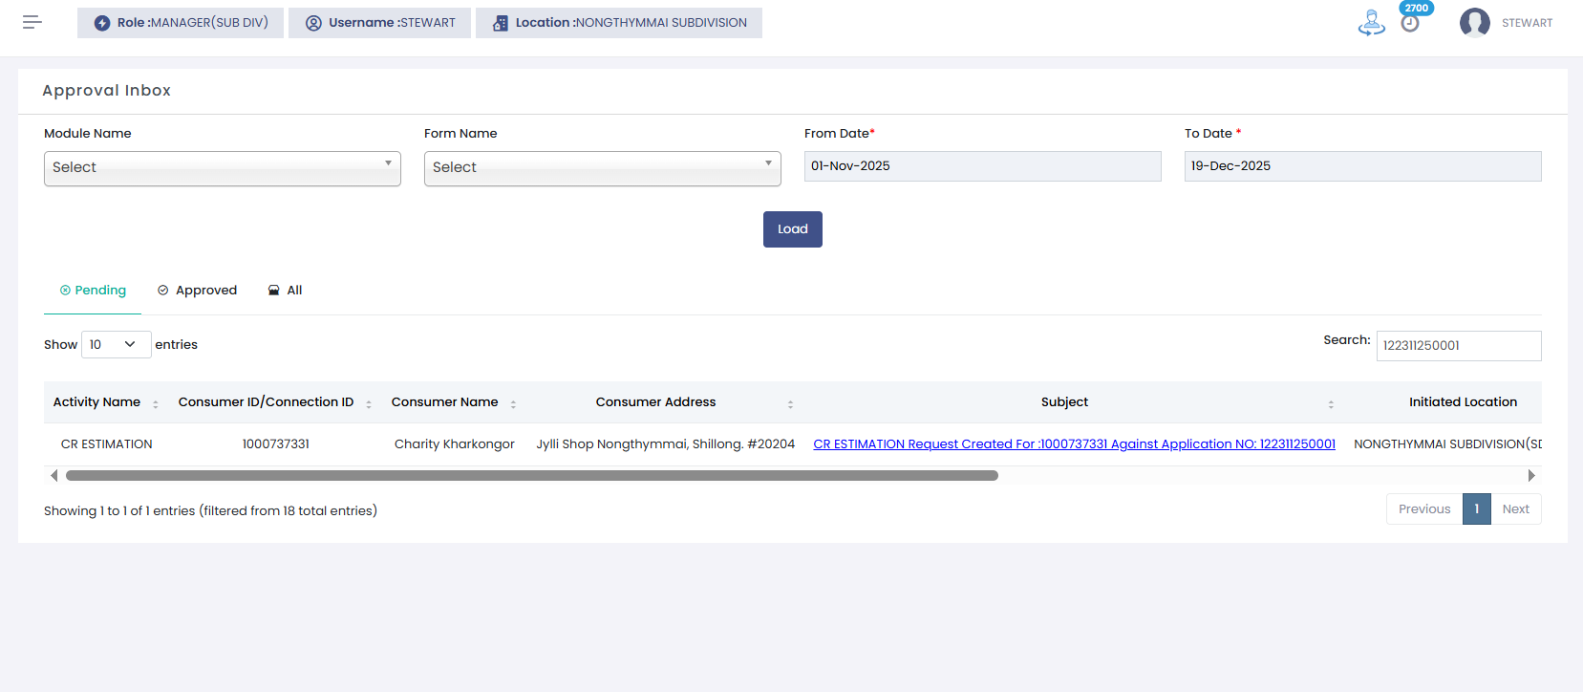
Task: Sort by Activity Name column arrows
Action: pos(156,403)
